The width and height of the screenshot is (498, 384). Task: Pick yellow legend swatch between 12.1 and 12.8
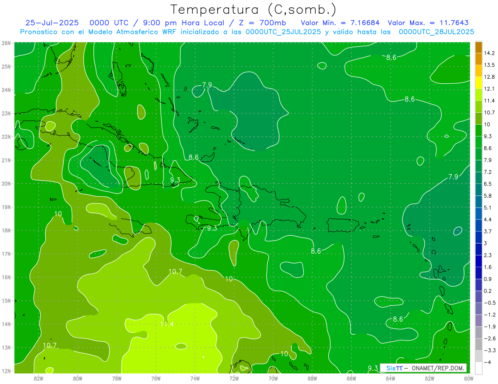(x=478, y=82)
